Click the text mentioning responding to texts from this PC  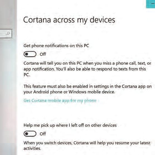pyautogui.click(x=101, y=69)
